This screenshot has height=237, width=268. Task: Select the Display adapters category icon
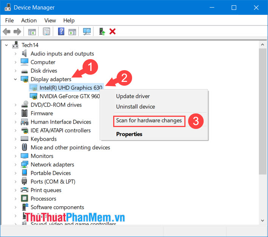coord(25,79)
